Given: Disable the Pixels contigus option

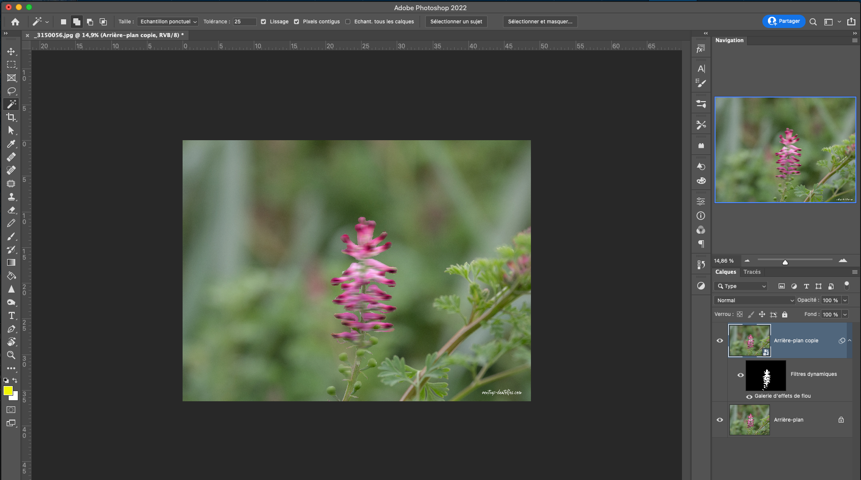Looking at the screenshot, I should click(296, 22).
